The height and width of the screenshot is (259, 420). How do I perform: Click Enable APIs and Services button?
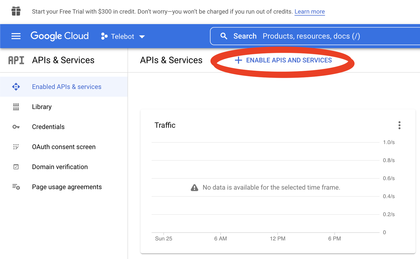[x=283, y=60]
